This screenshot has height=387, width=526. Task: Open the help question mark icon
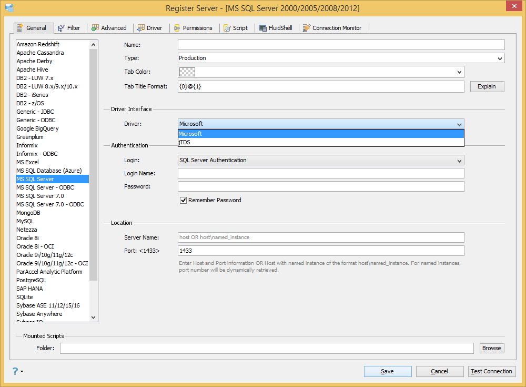pos(15,371)
